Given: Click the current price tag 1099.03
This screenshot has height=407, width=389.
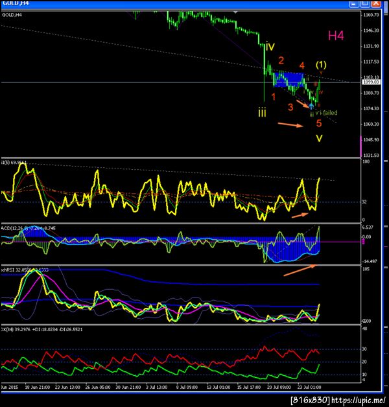Looking at the screenshot, I should (x=371, y=82).
